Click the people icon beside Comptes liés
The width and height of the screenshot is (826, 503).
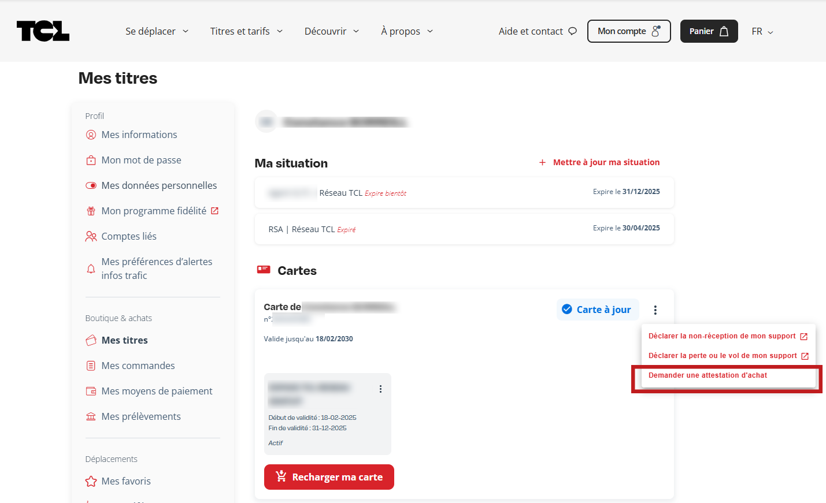[x=91, y=236]
